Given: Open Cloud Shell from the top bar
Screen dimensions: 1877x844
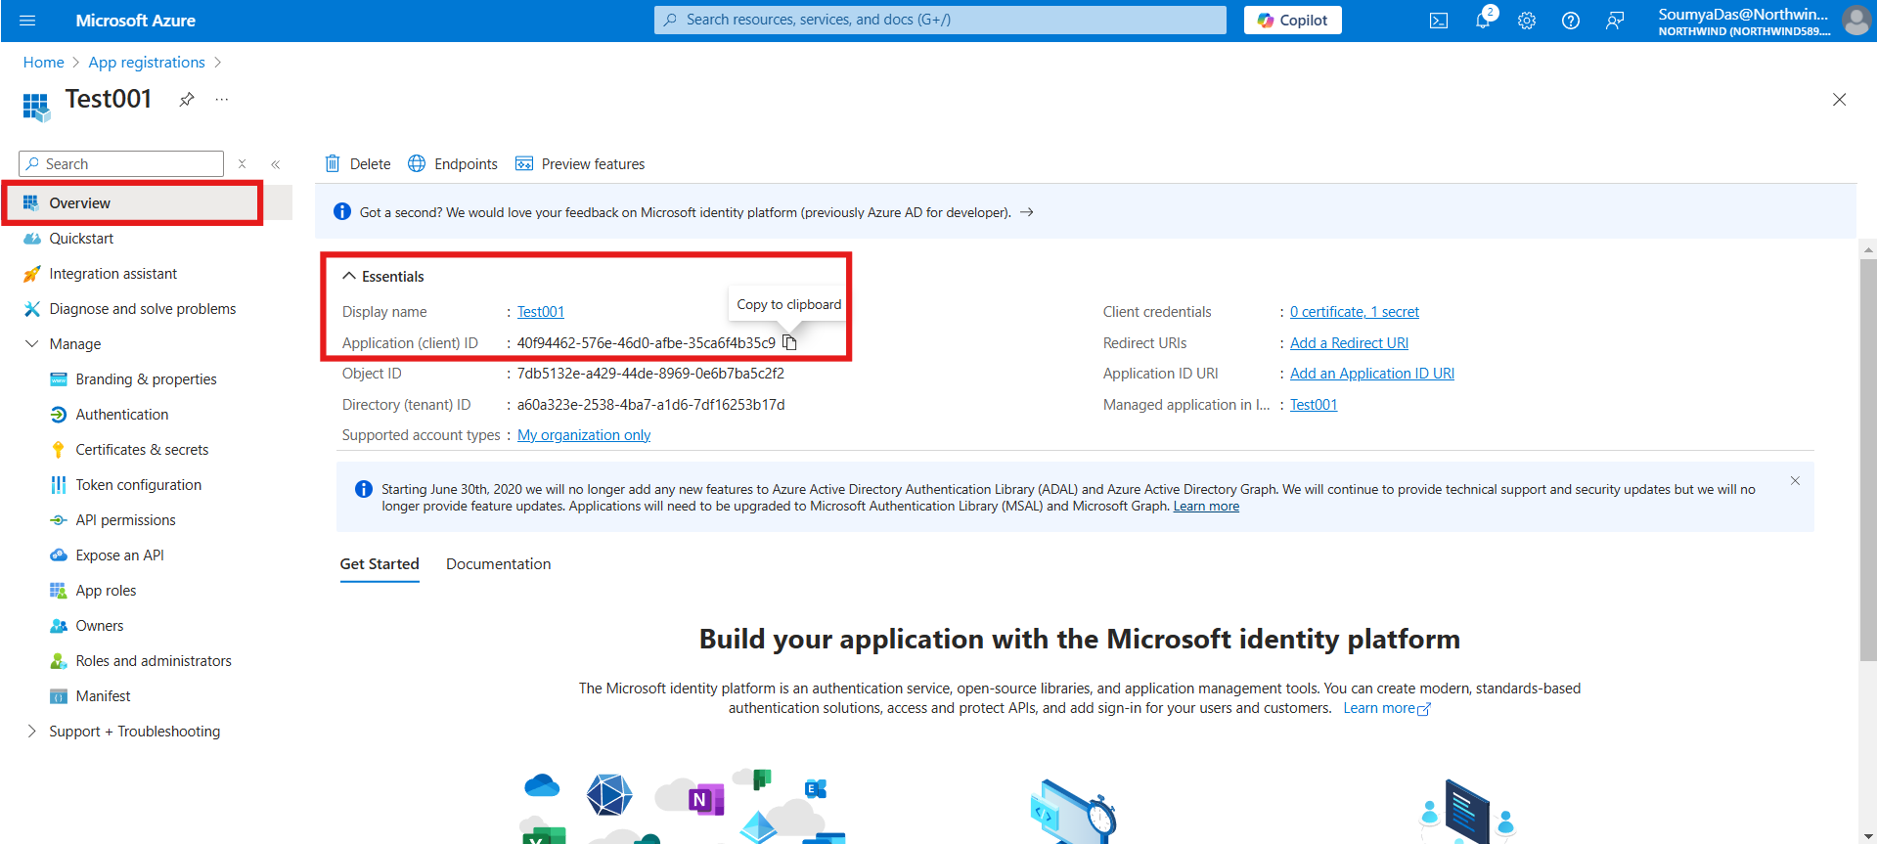Looking at the screenshot, I should tap(1438, 21).
